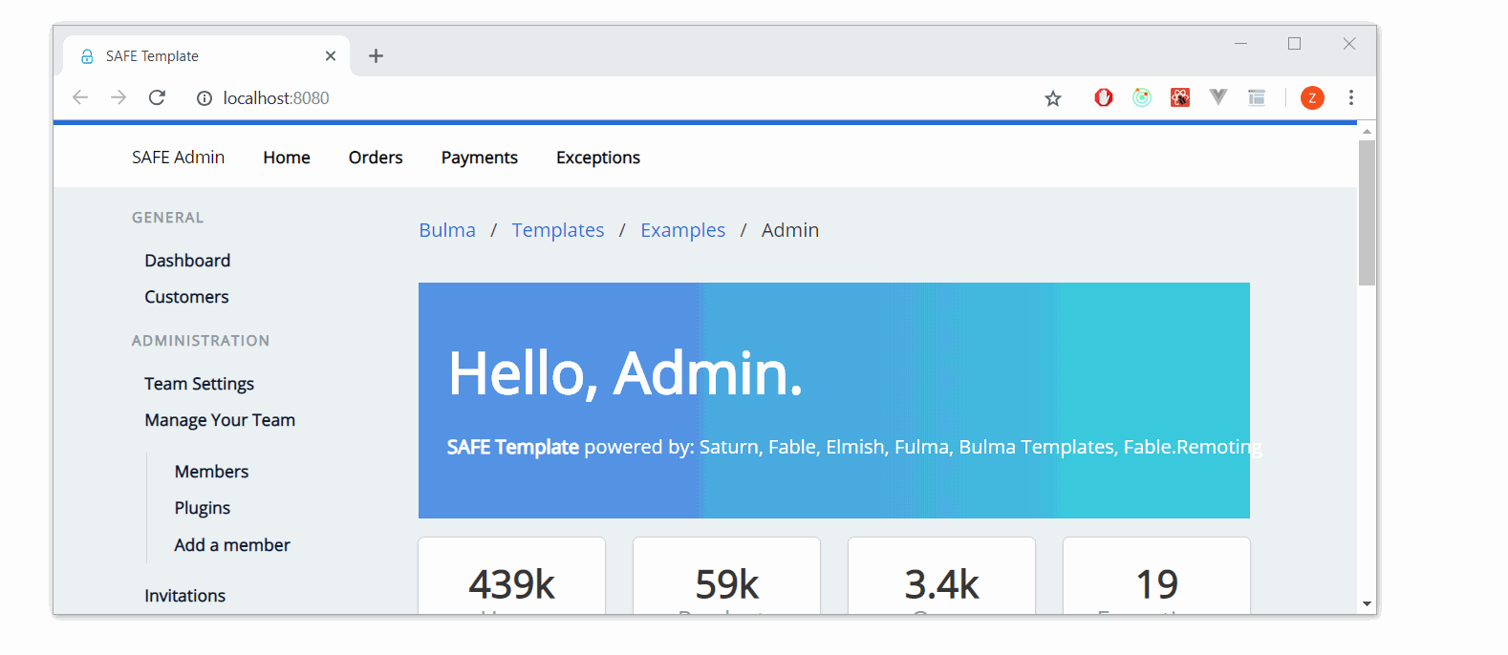Click the Admin breadcrumb item
Viewport: 1508px width, 655px height.
click(x=790, y=230)
